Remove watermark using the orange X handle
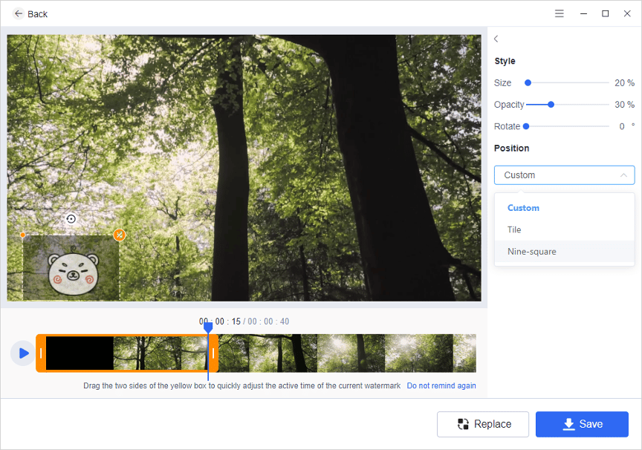 click(x=119, y=235)
